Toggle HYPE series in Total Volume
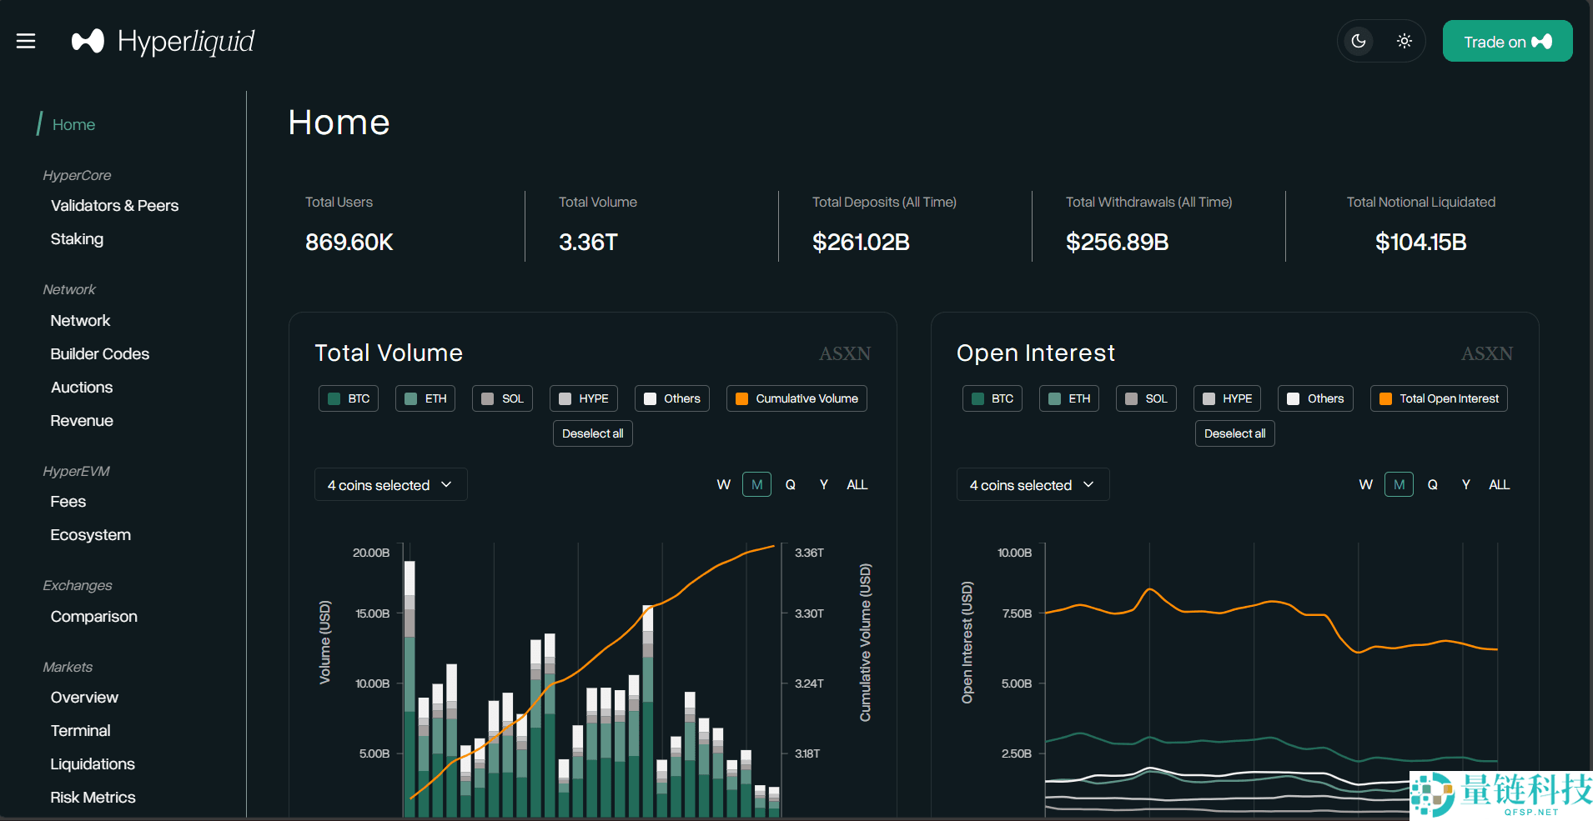 pyautogui.click(x=584, y=398)
